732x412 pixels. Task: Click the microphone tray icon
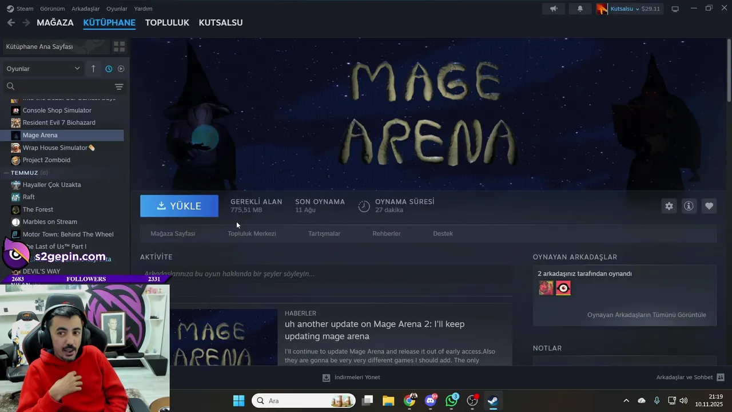(x=657, y=401)
